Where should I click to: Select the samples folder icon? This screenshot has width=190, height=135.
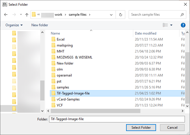point(53,87)
